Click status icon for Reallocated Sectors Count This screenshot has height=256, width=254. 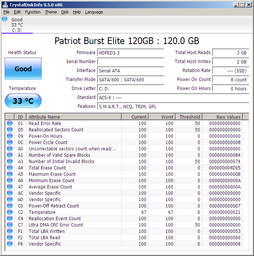coord(10,129)
